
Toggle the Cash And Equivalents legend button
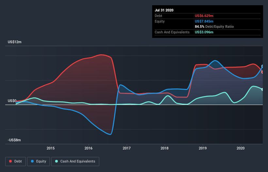click(x=75, y=162)
